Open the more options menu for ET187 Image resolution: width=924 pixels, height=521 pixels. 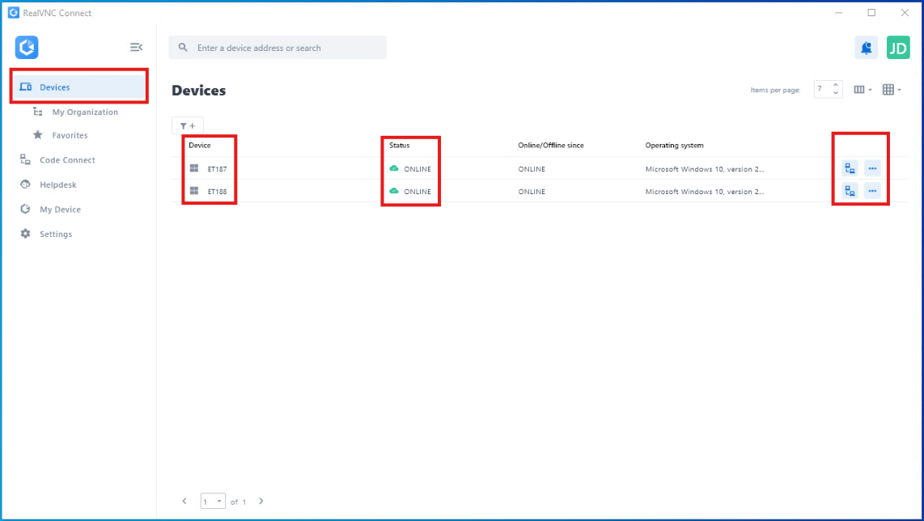pyautogui.click(x=872, y=169)
